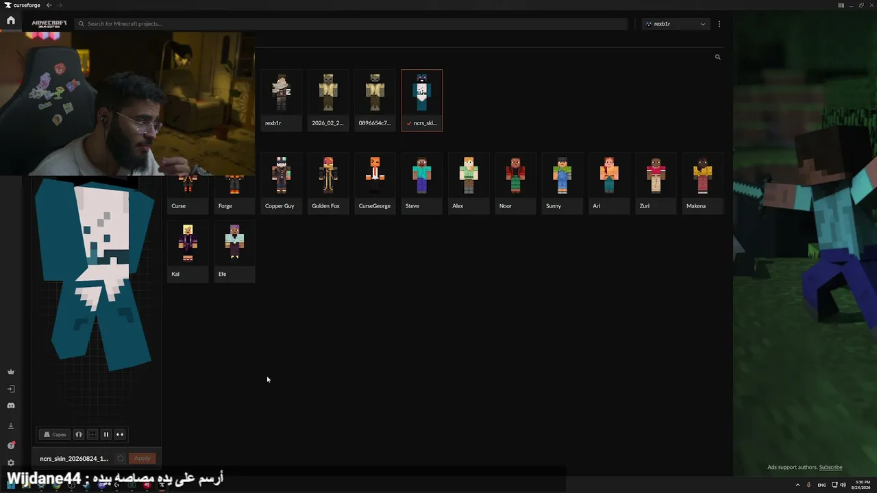Screen dimensions: 877x493
Task: Open the help question-mark icon in sidebar
Action: pos(11,445)
